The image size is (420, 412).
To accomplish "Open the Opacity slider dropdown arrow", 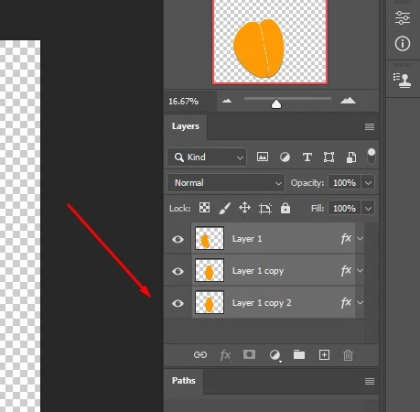I will [368, 183].
